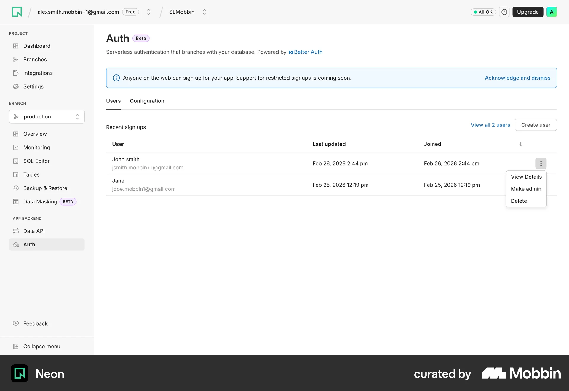This screenshot has height=391, width=569.
Task: Click View all 2 users link
Action: [x=490, y=125]
